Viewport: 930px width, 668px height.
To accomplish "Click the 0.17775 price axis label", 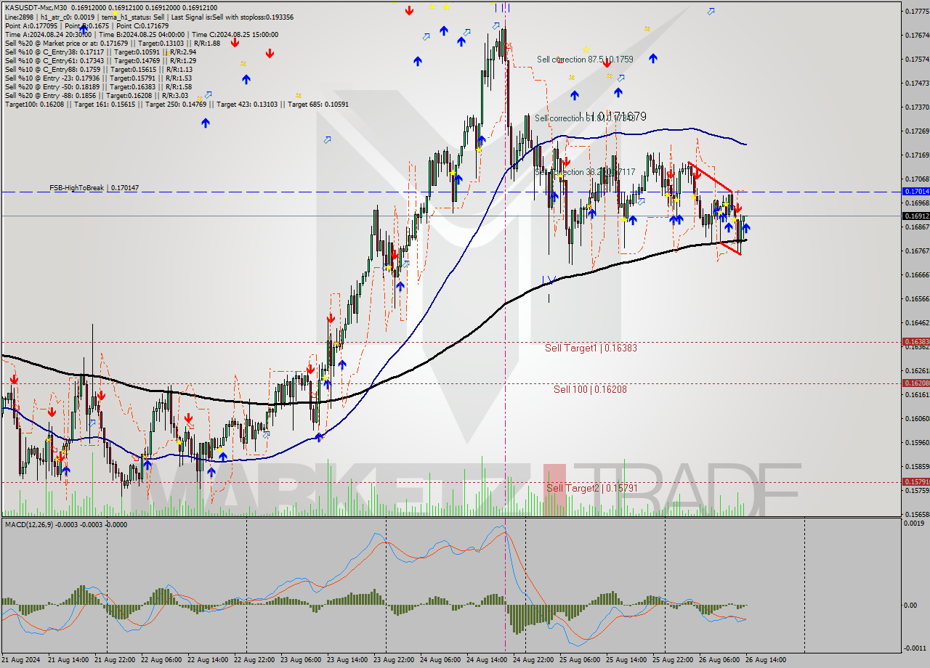I will tap(915, 11).
